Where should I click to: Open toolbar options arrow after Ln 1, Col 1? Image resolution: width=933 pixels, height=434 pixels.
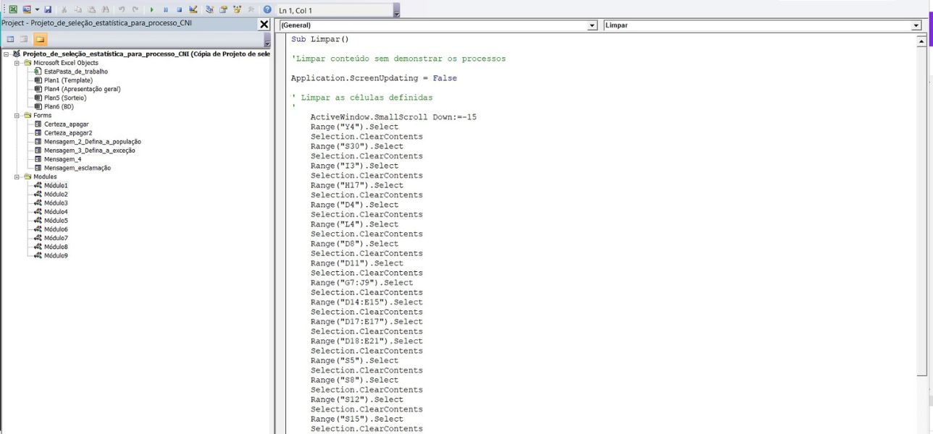[x=396, y=10]
